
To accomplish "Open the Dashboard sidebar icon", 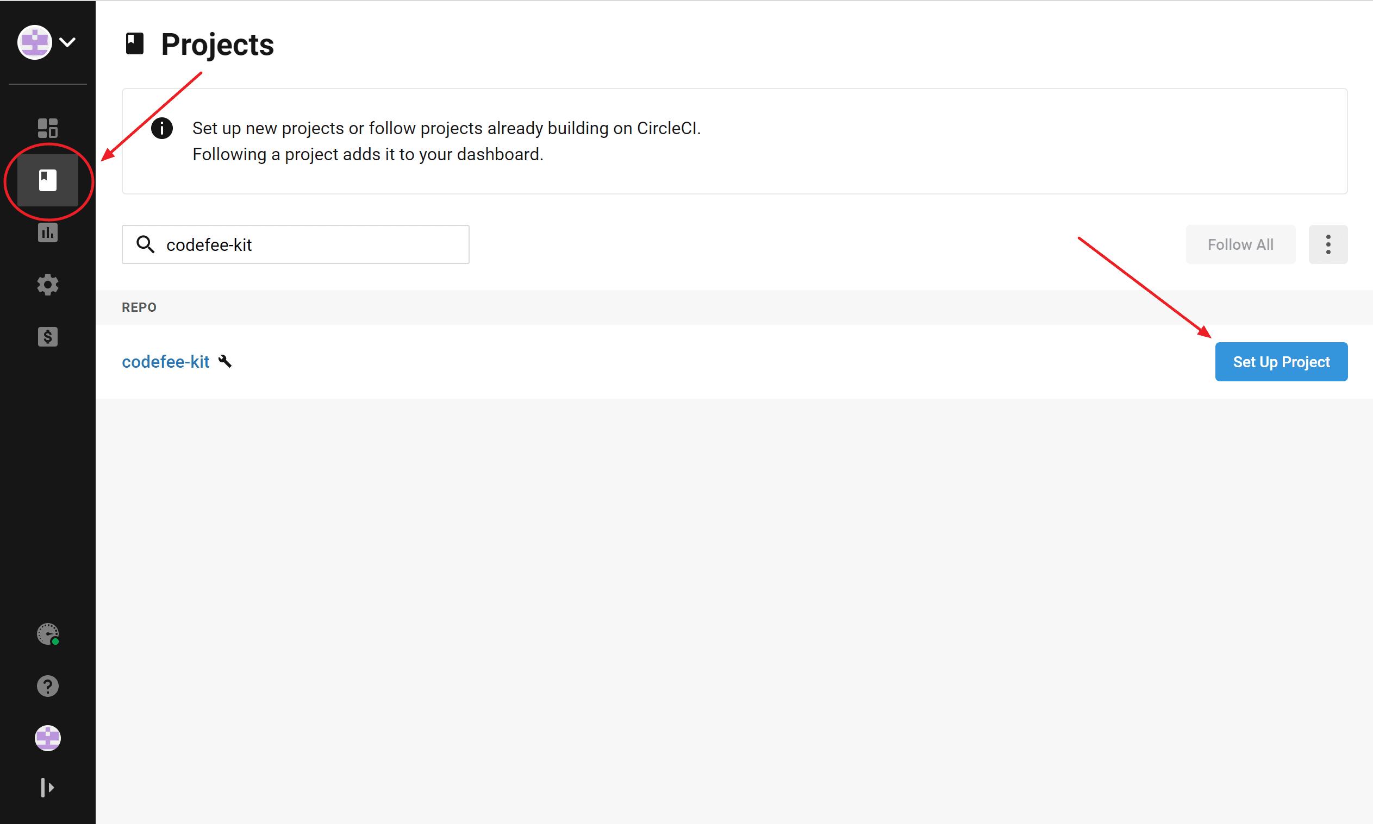I will click(48, 128).
